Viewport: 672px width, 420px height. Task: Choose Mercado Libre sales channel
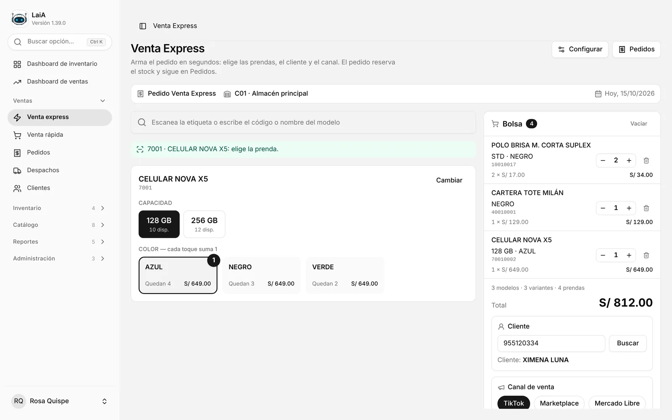[617, 403]
